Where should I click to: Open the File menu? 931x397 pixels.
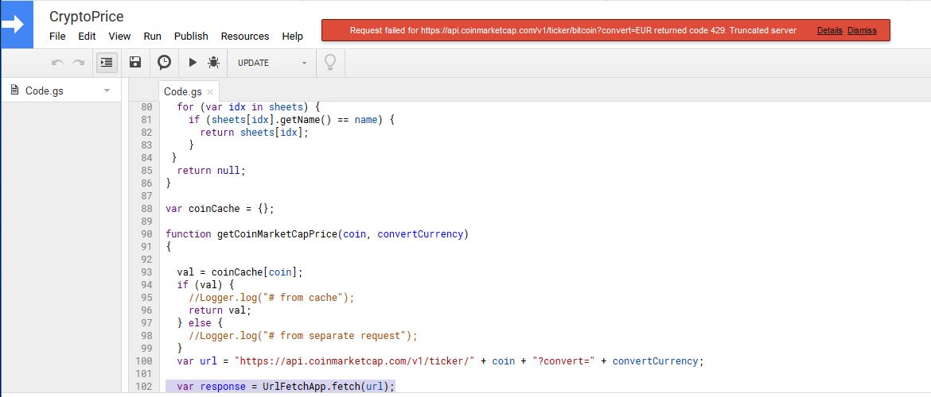[57, 37]
